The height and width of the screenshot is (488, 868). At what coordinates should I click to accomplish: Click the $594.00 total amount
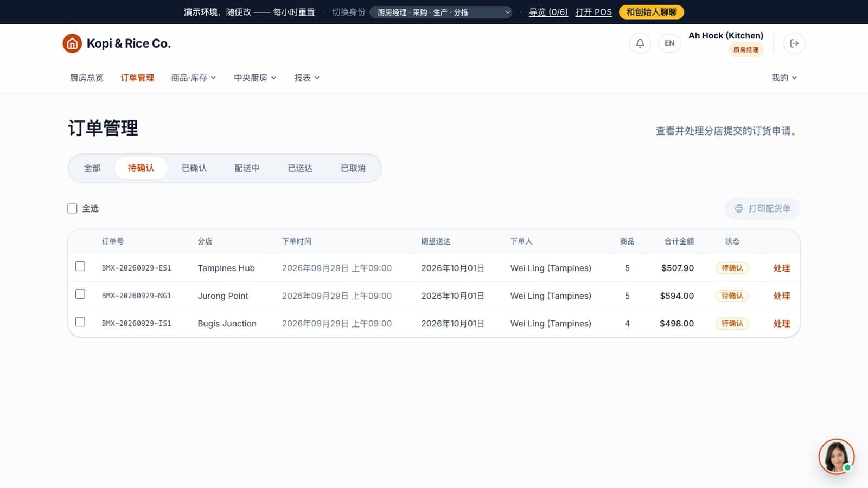676,296
